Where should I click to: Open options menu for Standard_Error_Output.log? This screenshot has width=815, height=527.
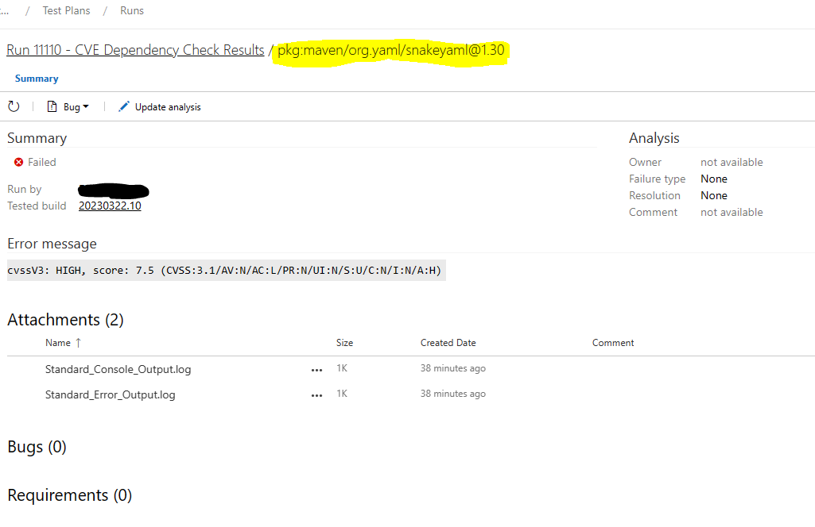[316, 394]
